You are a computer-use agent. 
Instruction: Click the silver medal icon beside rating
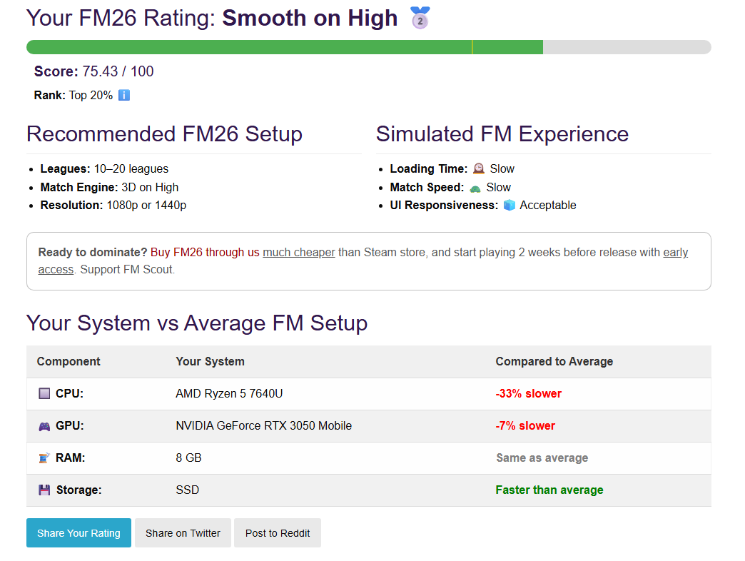pyautogui.click(x=420, y=18)
